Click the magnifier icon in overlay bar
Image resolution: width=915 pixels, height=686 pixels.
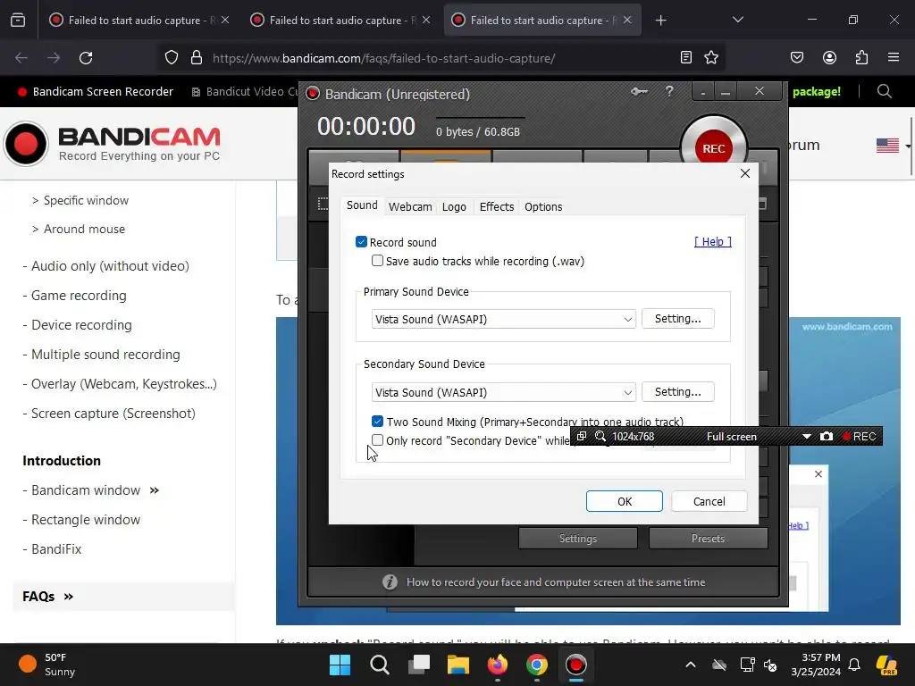600,436
